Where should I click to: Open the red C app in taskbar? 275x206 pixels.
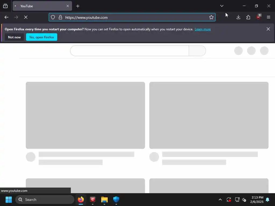93,200
